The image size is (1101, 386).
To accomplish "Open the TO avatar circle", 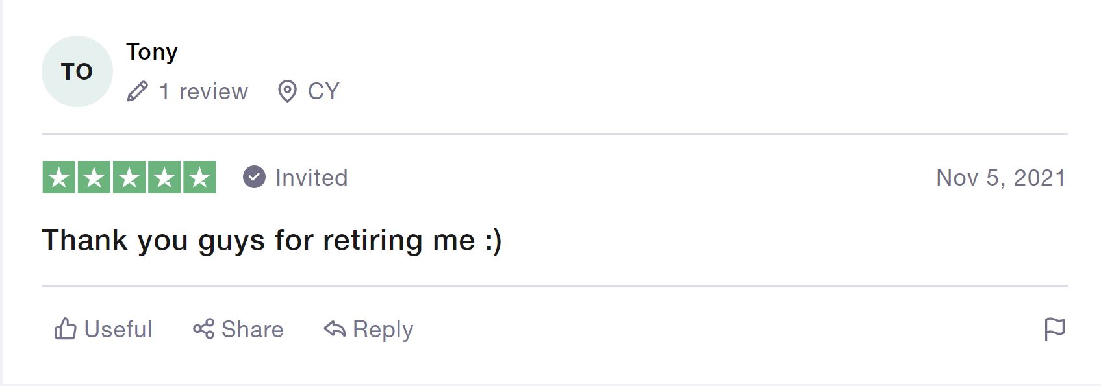I will coord(77,71).
